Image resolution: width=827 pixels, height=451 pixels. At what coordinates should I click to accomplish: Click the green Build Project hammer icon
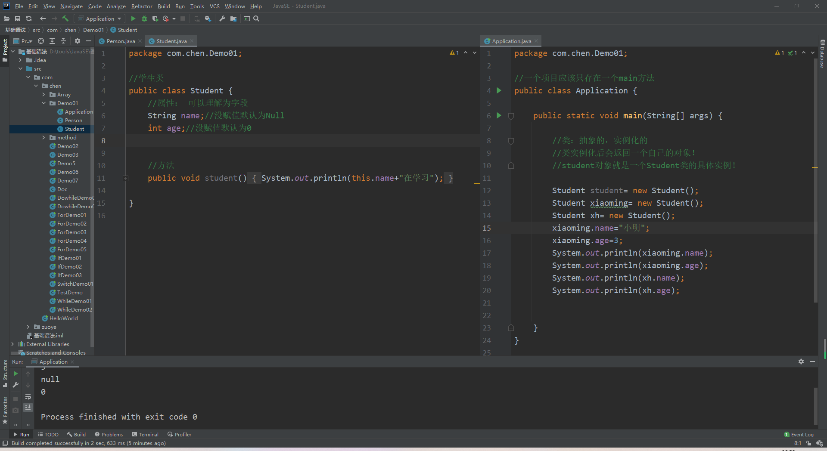tap(65, 19)
